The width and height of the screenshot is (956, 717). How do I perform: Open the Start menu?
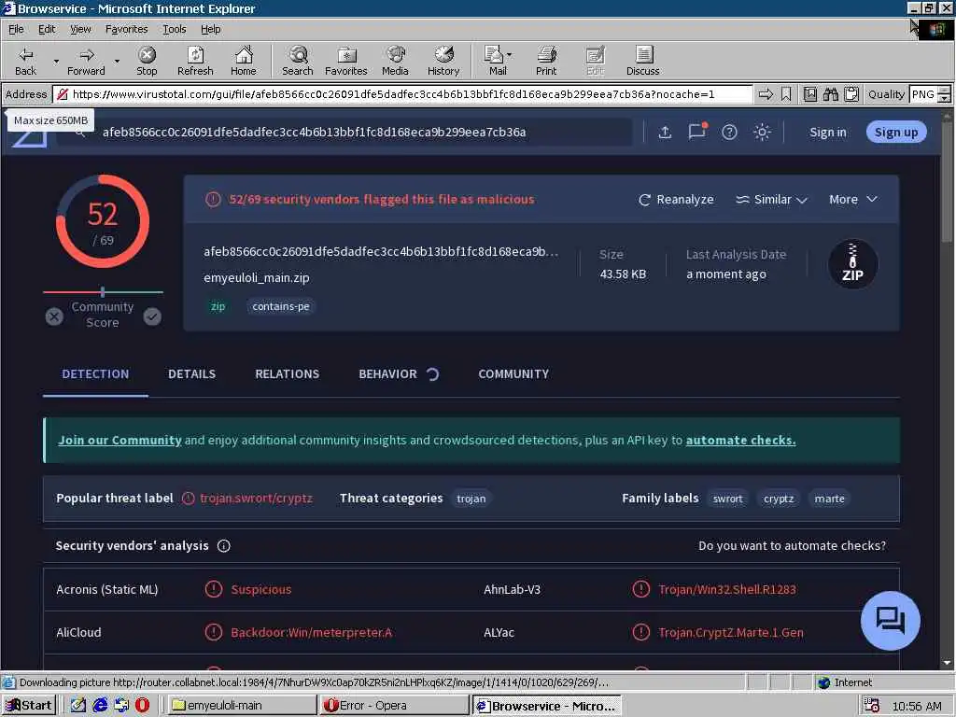(29, 705)
